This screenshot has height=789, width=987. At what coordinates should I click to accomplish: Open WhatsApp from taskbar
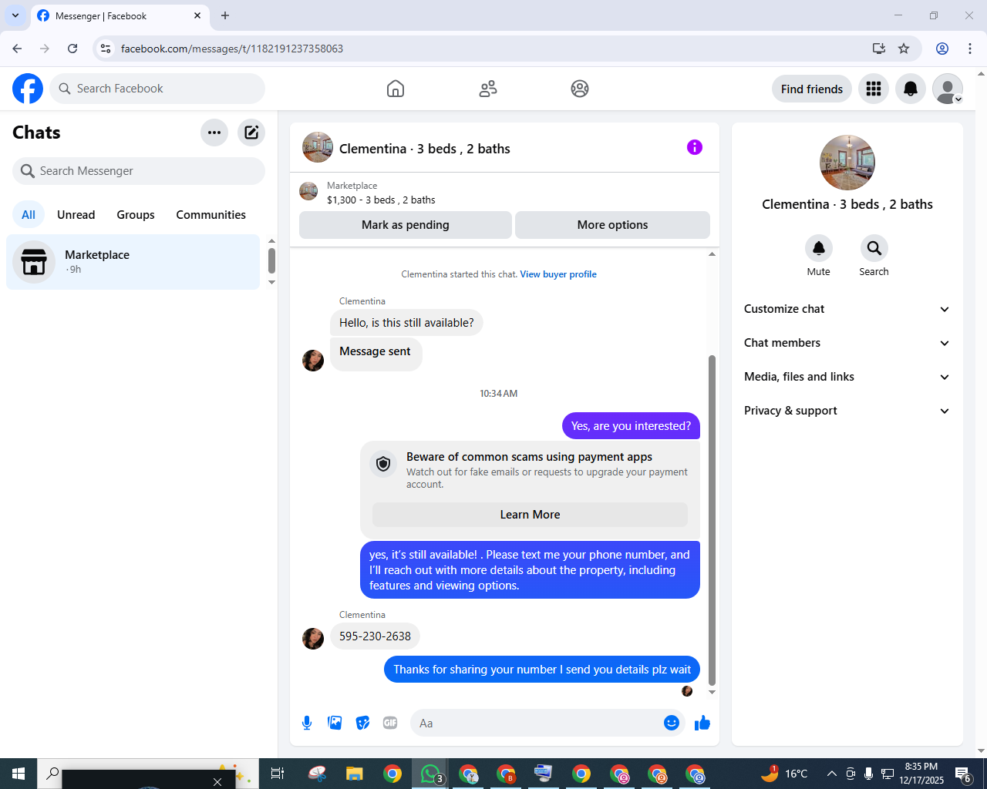[x=430, y=774]
